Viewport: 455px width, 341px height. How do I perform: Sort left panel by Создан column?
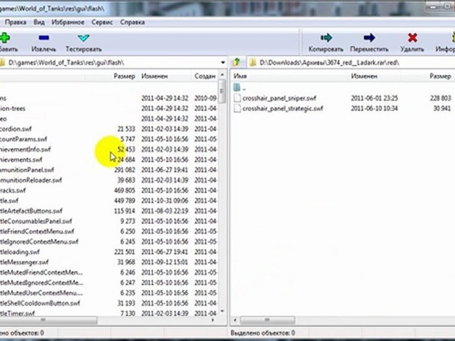pos(205,76)
